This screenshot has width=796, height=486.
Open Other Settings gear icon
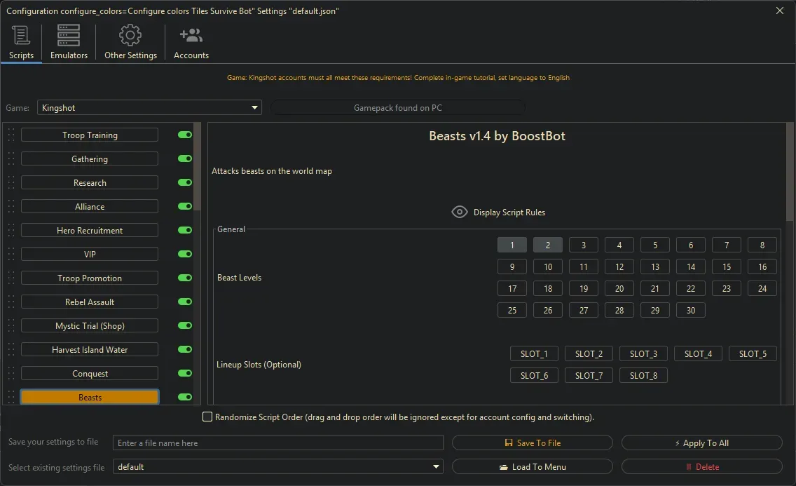coord(130,35)
